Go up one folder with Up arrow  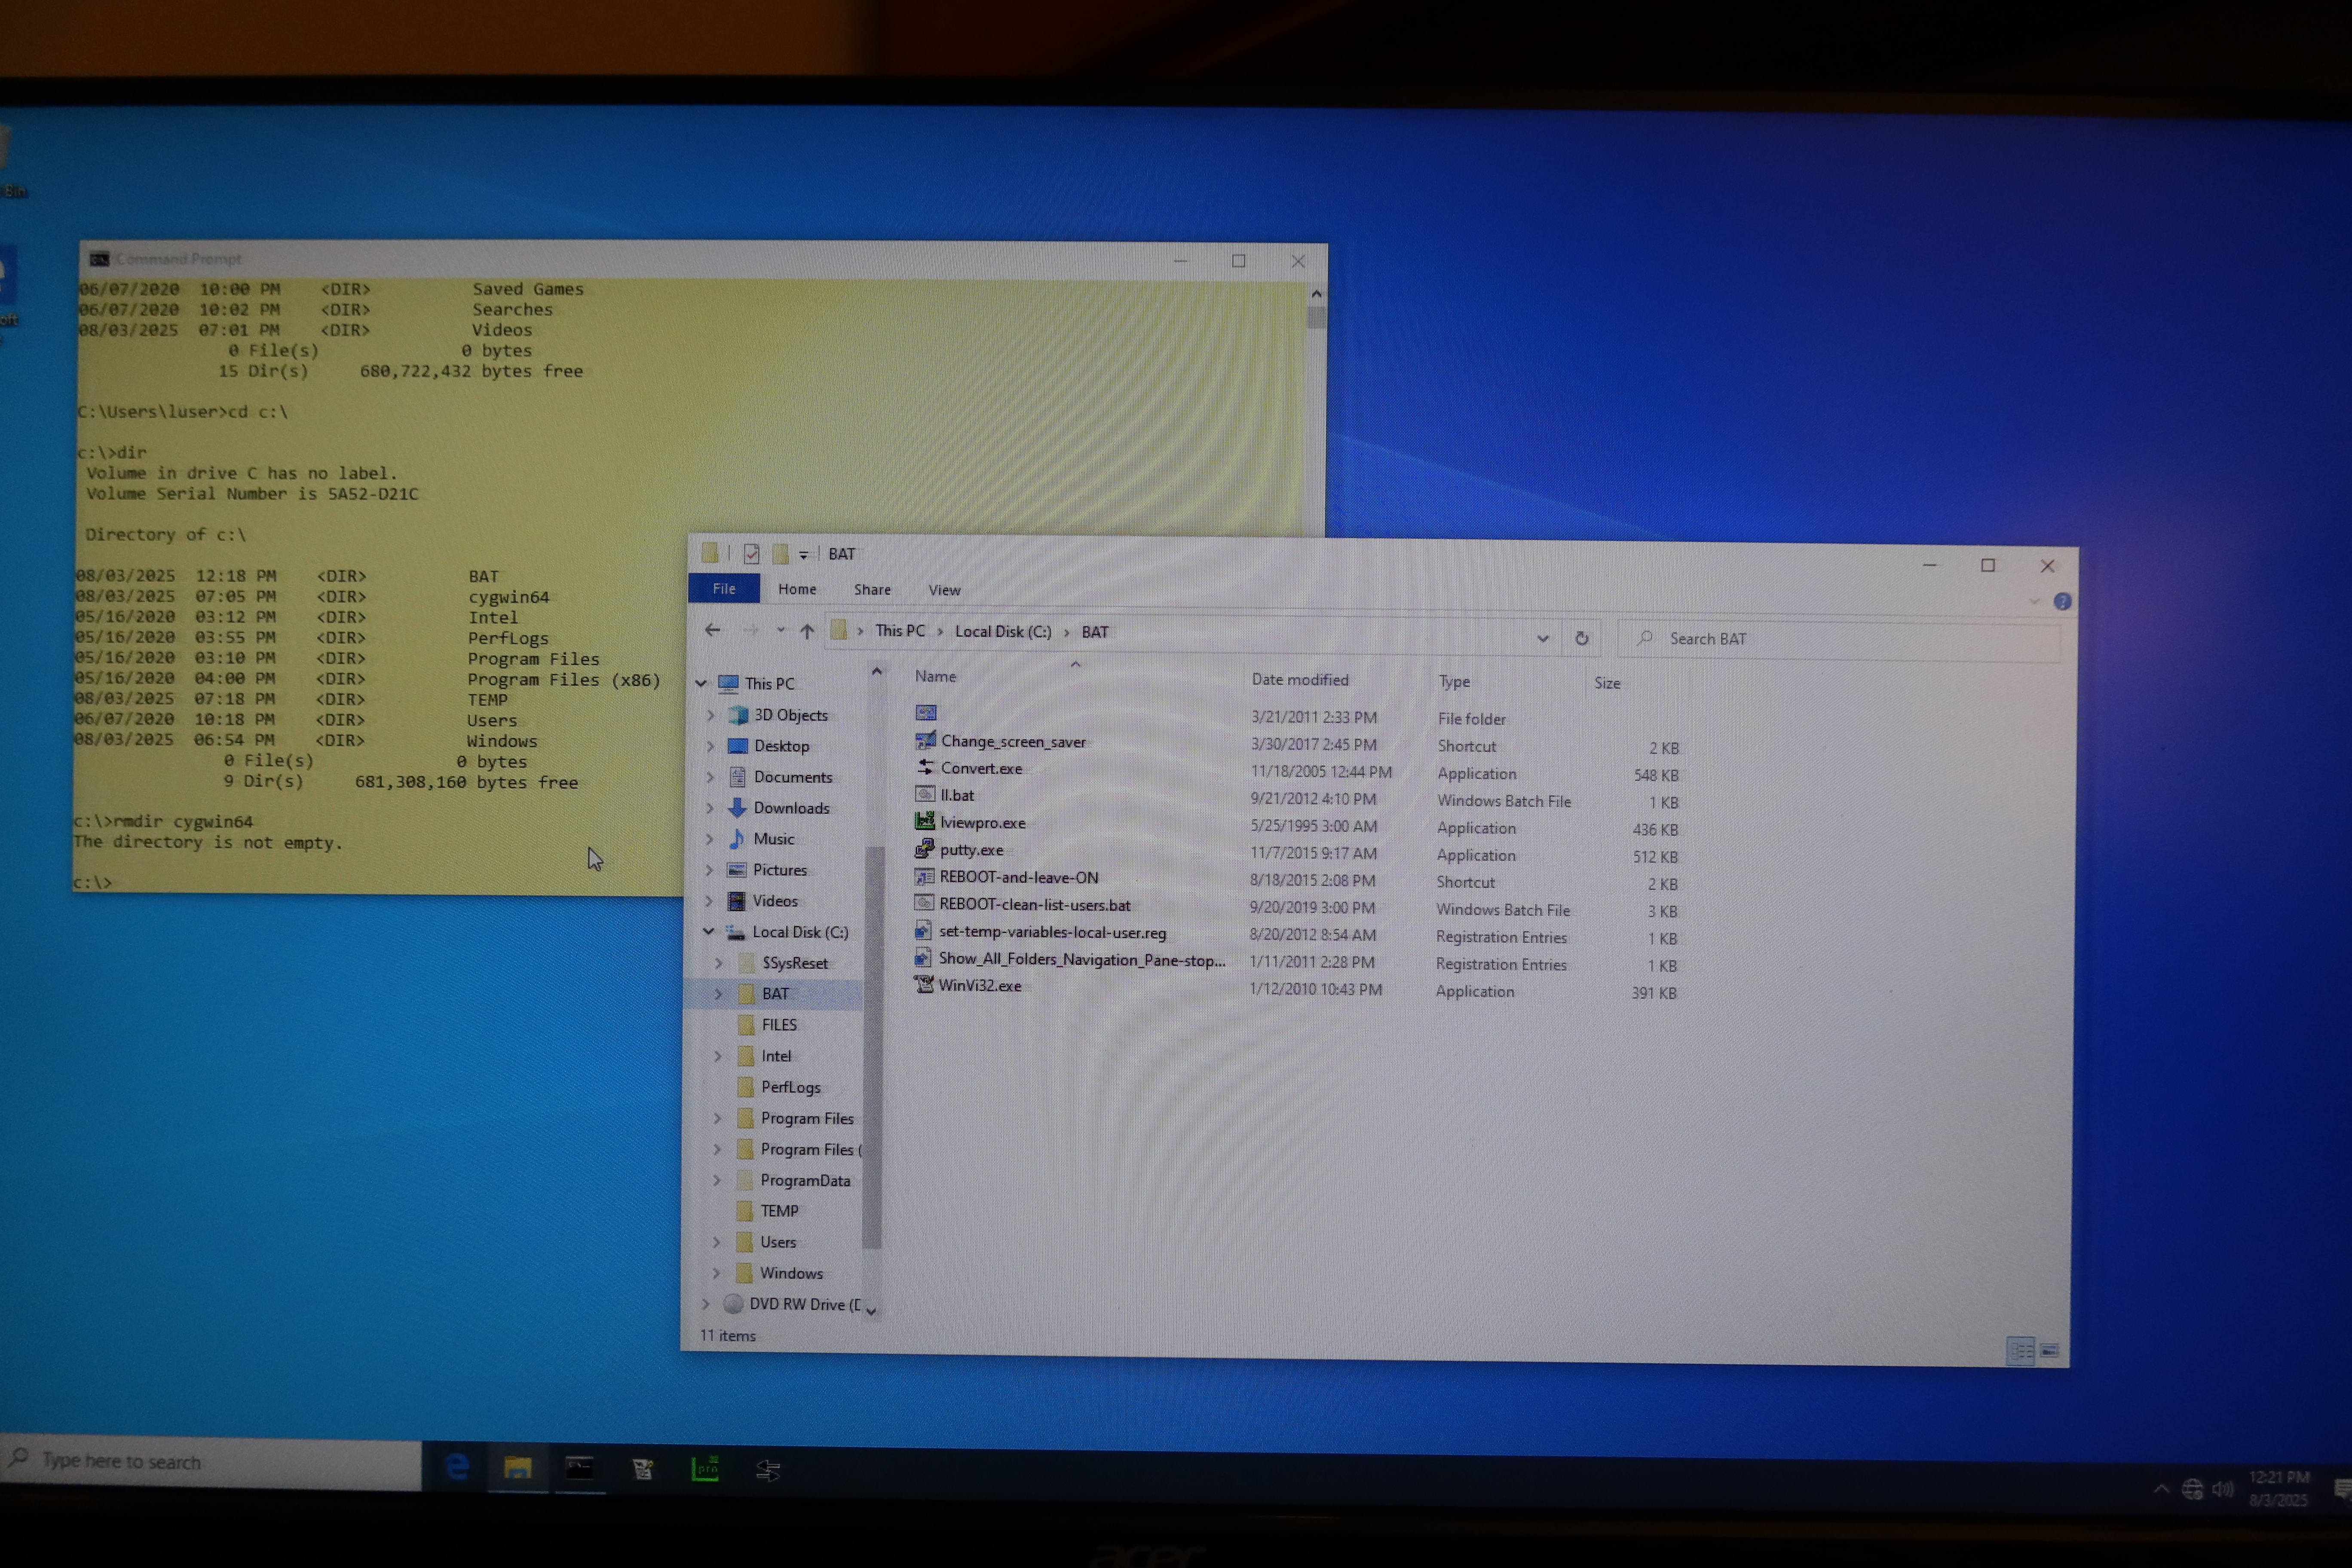(807, 631)
